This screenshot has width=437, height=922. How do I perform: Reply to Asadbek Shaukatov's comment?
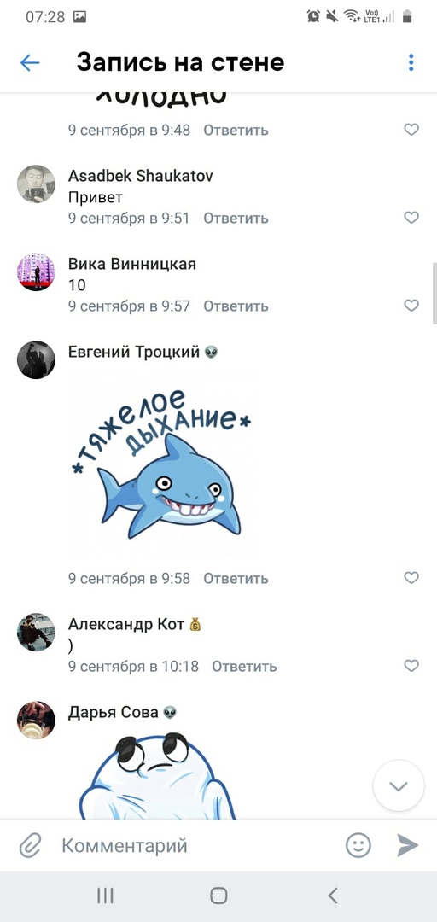(x=236, y=219)
